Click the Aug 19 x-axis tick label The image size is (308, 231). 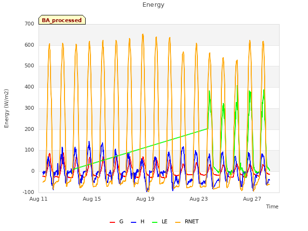point(145,199)
